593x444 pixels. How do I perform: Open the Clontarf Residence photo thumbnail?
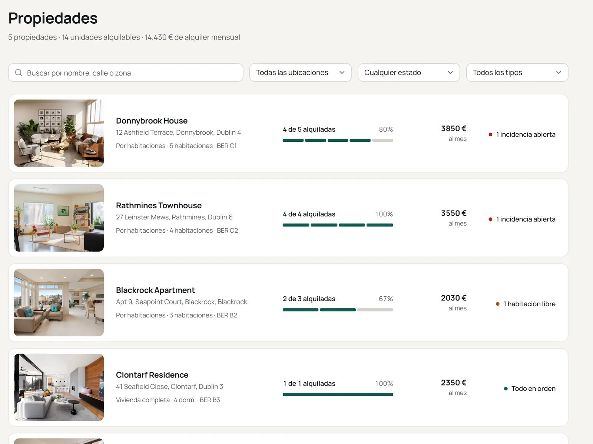pyautogui.click(x=59, y=387)
